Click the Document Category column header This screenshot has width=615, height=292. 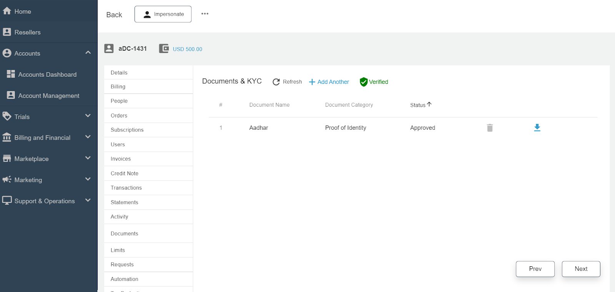click(x=349, y=105)
